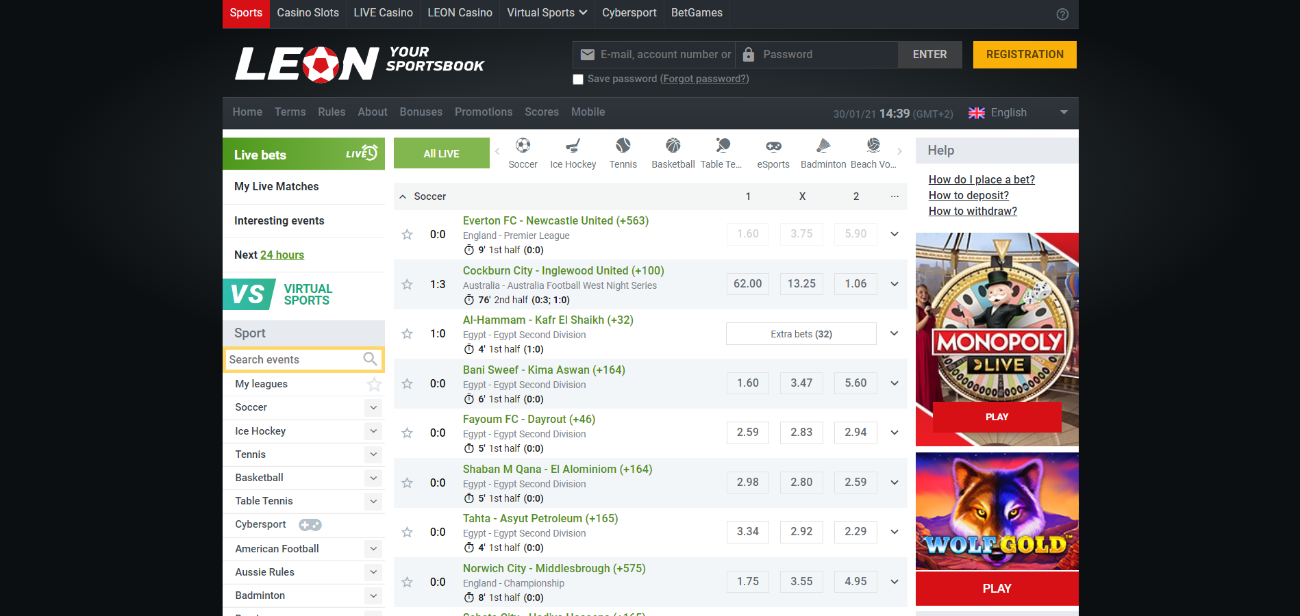Open the Badminton shuttlecock icon

(x=823, y=146)
